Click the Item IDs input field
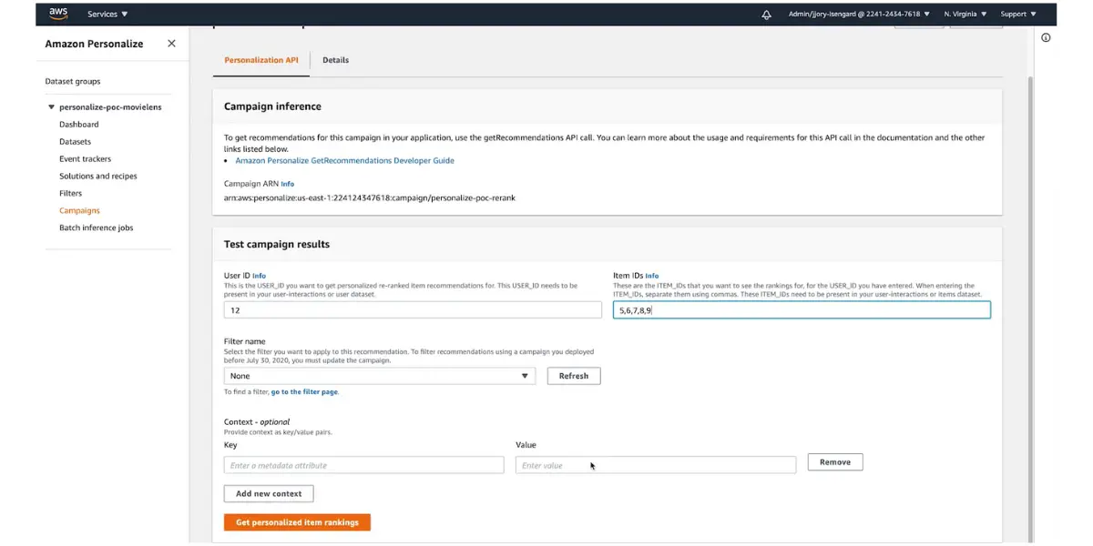The width and height of the screenshot is (1093, 546). tap(802, 310)
